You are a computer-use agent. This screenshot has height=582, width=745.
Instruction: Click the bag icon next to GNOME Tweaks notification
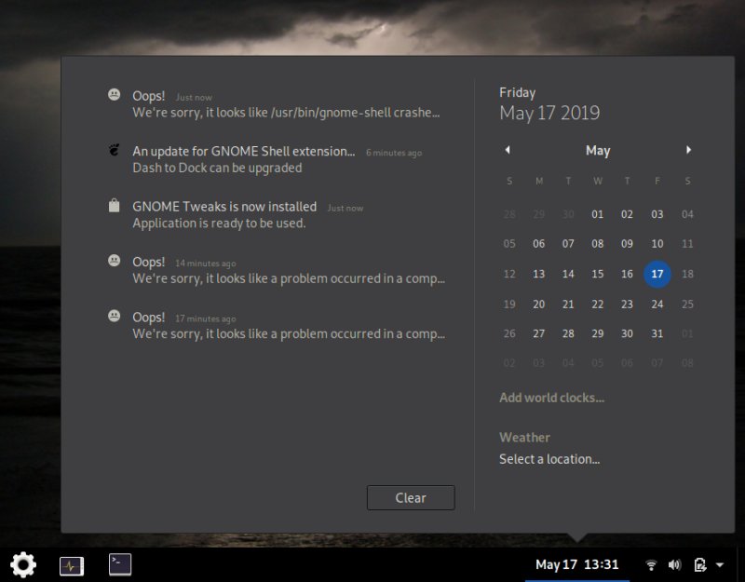(x=113, y=205)
